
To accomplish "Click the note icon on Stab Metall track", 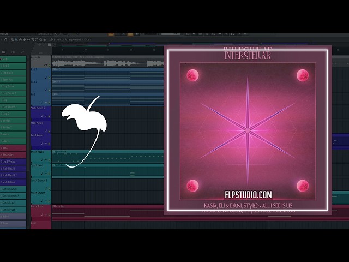I will (x=46, y=131).
